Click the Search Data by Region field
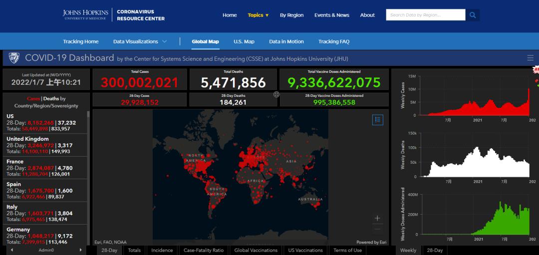This screenshot has width=539, height=255. (425, 15)
